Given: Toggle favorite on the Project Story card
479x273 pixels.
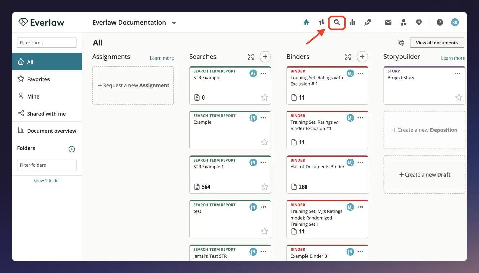Looking at the screenshot, I should (x=459, y=97).
